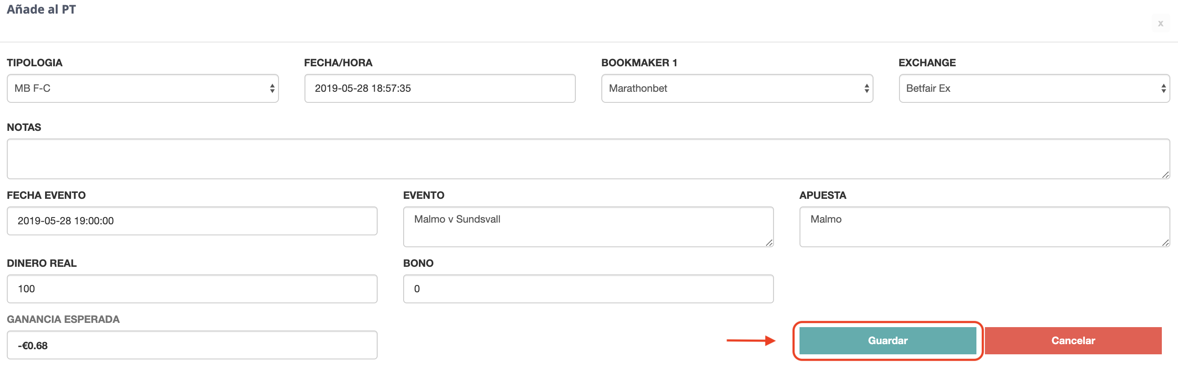Image resolution: width=1178 pixels, height=373 pixels.
Task: Click the GANANCIA ESPERADA field showing -€0.68
Action: (192, 345)
